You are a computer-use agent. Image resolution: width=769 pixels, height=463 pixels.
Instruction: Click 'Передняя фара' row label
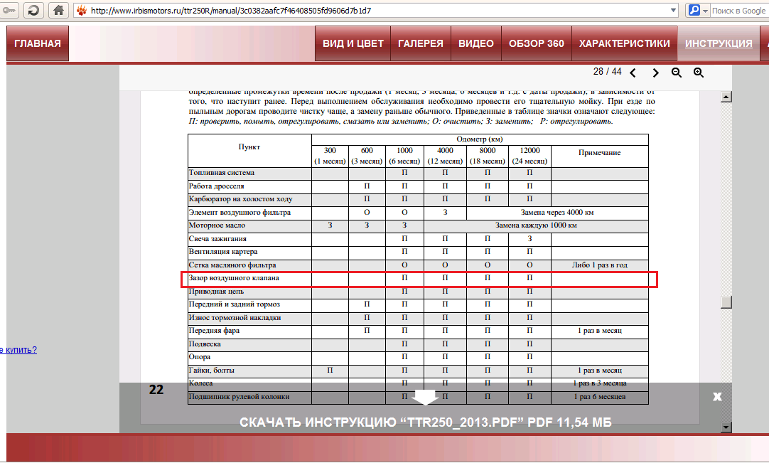point(215,331)
